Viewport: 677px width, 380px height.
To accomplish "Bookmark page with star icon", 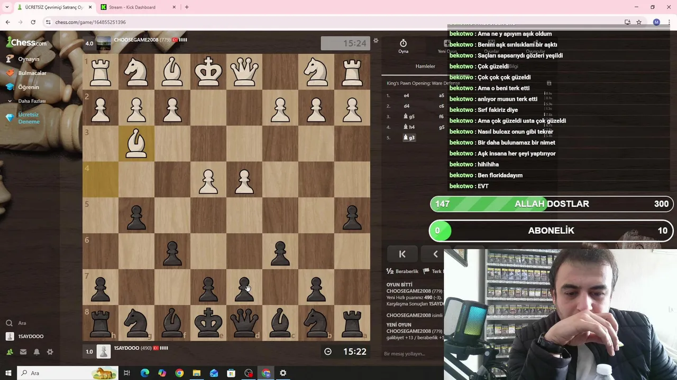I will [x=639, y=22].
